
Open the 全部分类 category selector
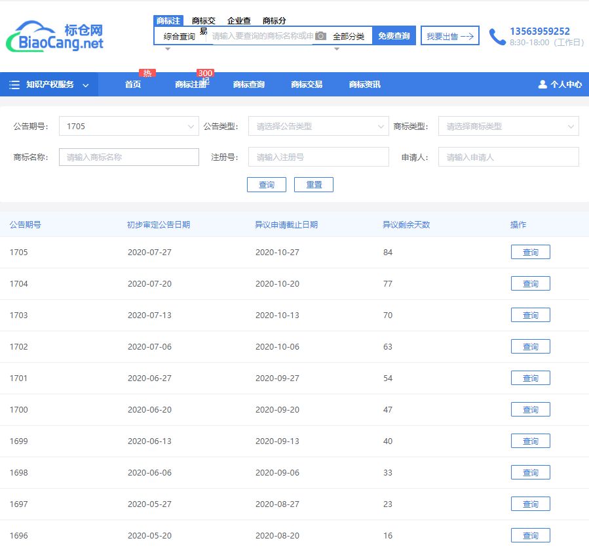click(x=348, y=37)
